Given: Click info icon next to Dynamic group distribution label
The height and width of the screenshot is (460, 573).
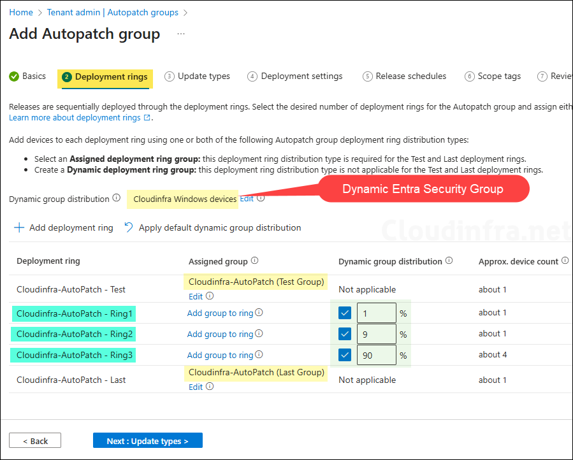Looking at the screenshot, I should [116, 198].
